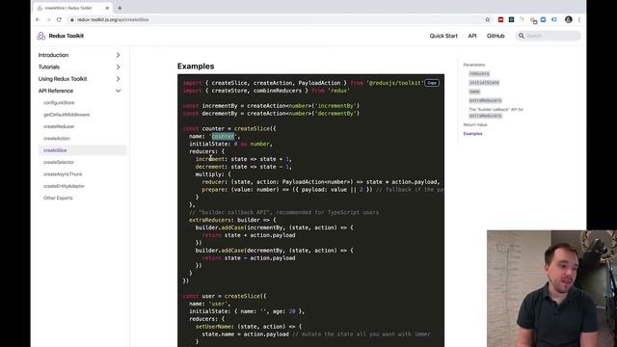Reload the page with refresh icon
Viewport: 617px width, 347px height.
click(59, 19)
